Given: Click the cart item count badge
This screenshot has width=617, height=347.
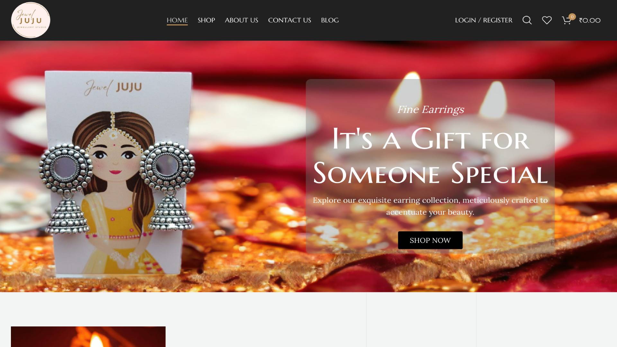Looking at the screenshot, I should click(572, 17).
